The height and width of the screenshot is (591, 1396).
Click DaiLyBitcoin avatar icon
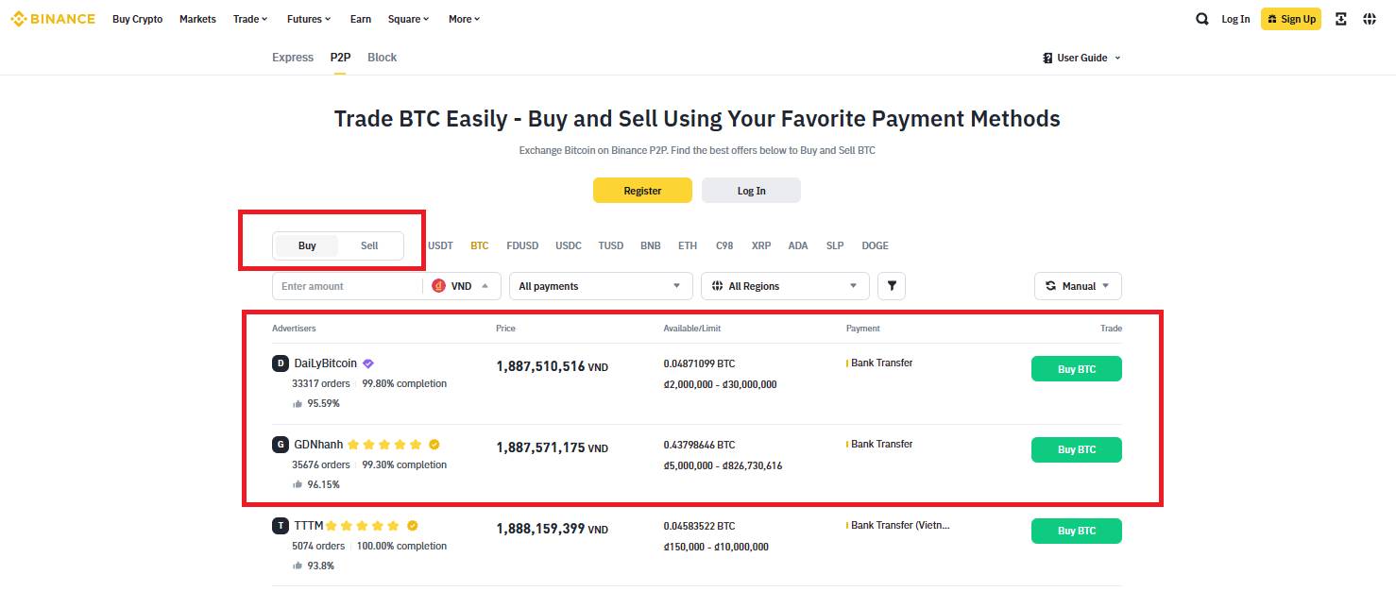coord(280,363)
